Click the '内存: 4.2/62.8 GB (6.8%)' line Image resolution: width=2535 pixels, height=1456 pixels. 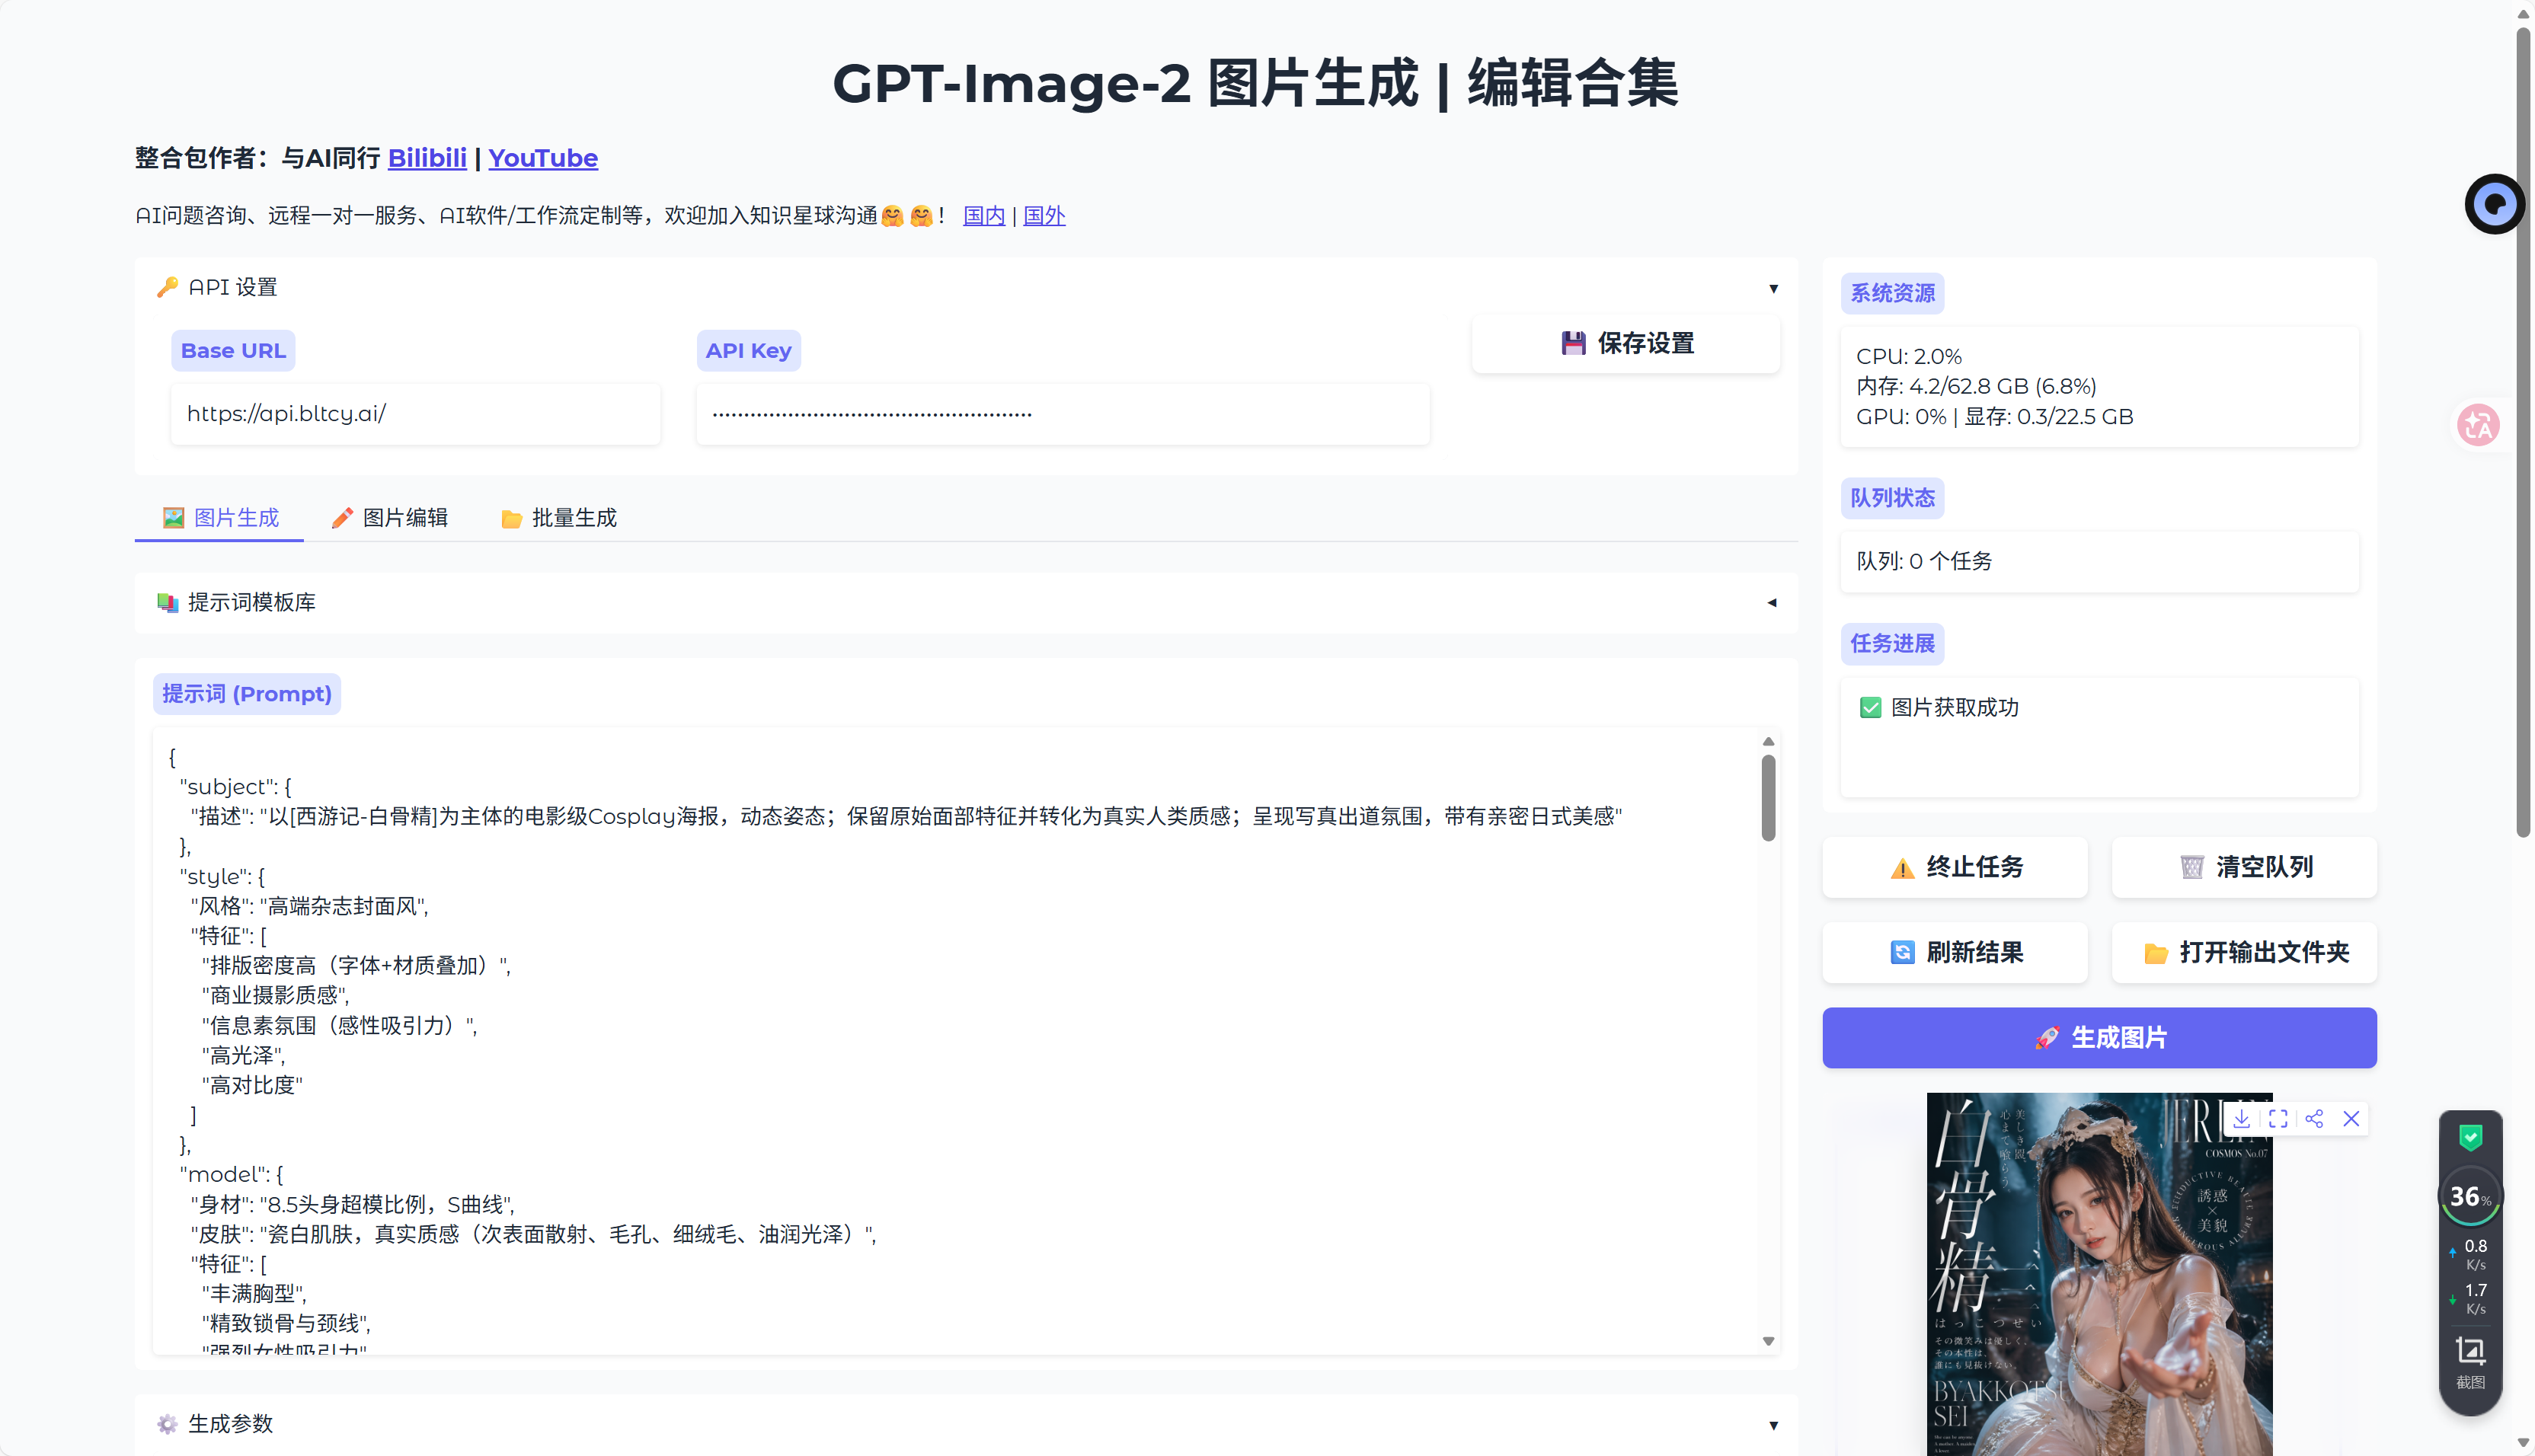point(1976,386)
